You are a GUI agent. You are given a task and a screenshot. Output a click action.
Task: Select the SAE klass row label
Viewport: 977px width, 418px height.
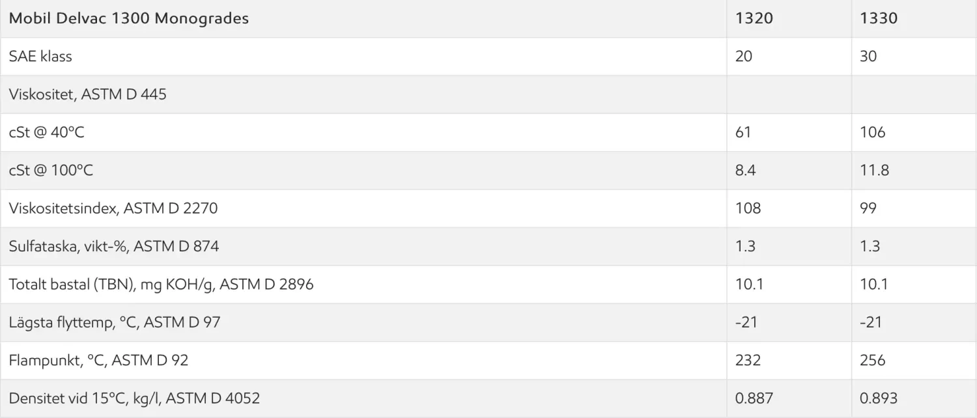(x=40, y=56)
